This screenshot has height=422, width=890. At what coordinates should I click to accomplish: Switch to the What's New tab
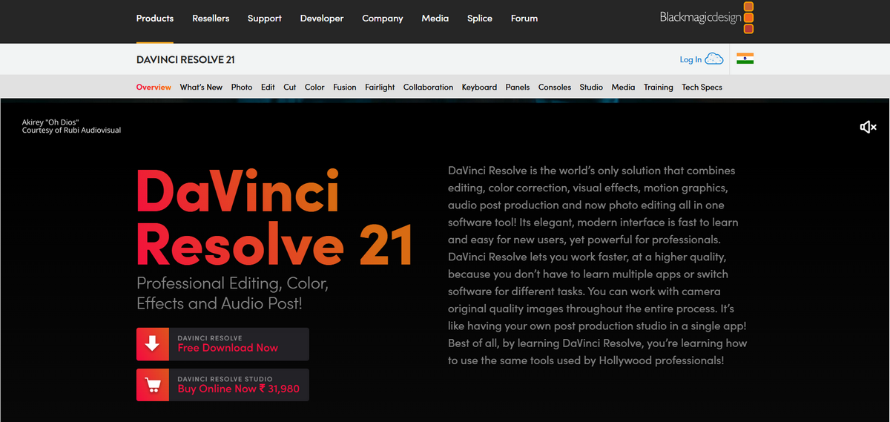click(x=201, y=88)
